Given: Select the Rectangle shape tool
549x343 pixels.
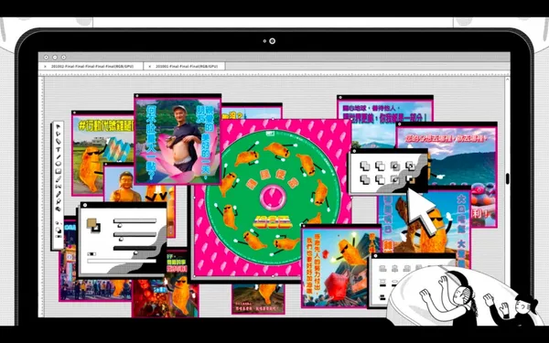Looking at the screenshot, I should [x=59, y=171].
